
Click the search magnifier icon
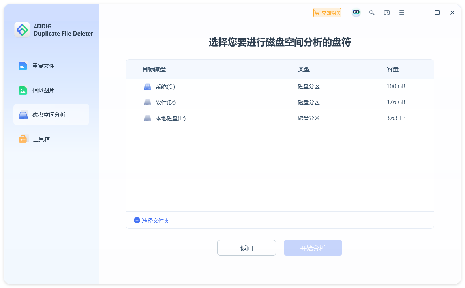tap(372, 12)
